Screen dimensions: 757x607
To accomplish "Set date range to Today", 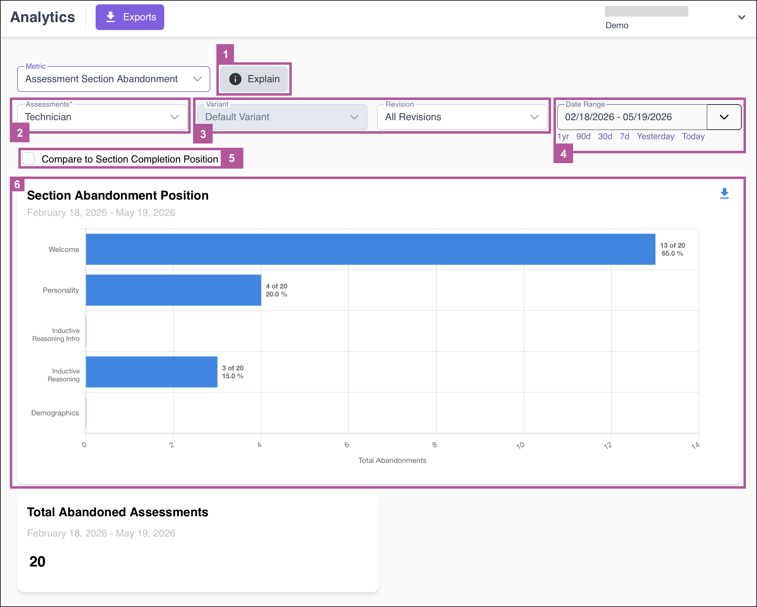I will tap(693, 136).
